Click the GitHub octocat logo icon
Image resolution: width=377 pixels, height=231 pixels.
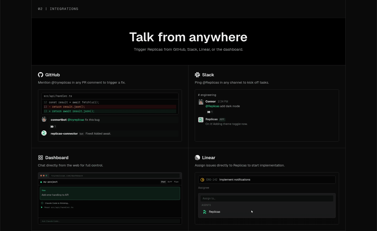pos(41,75)
